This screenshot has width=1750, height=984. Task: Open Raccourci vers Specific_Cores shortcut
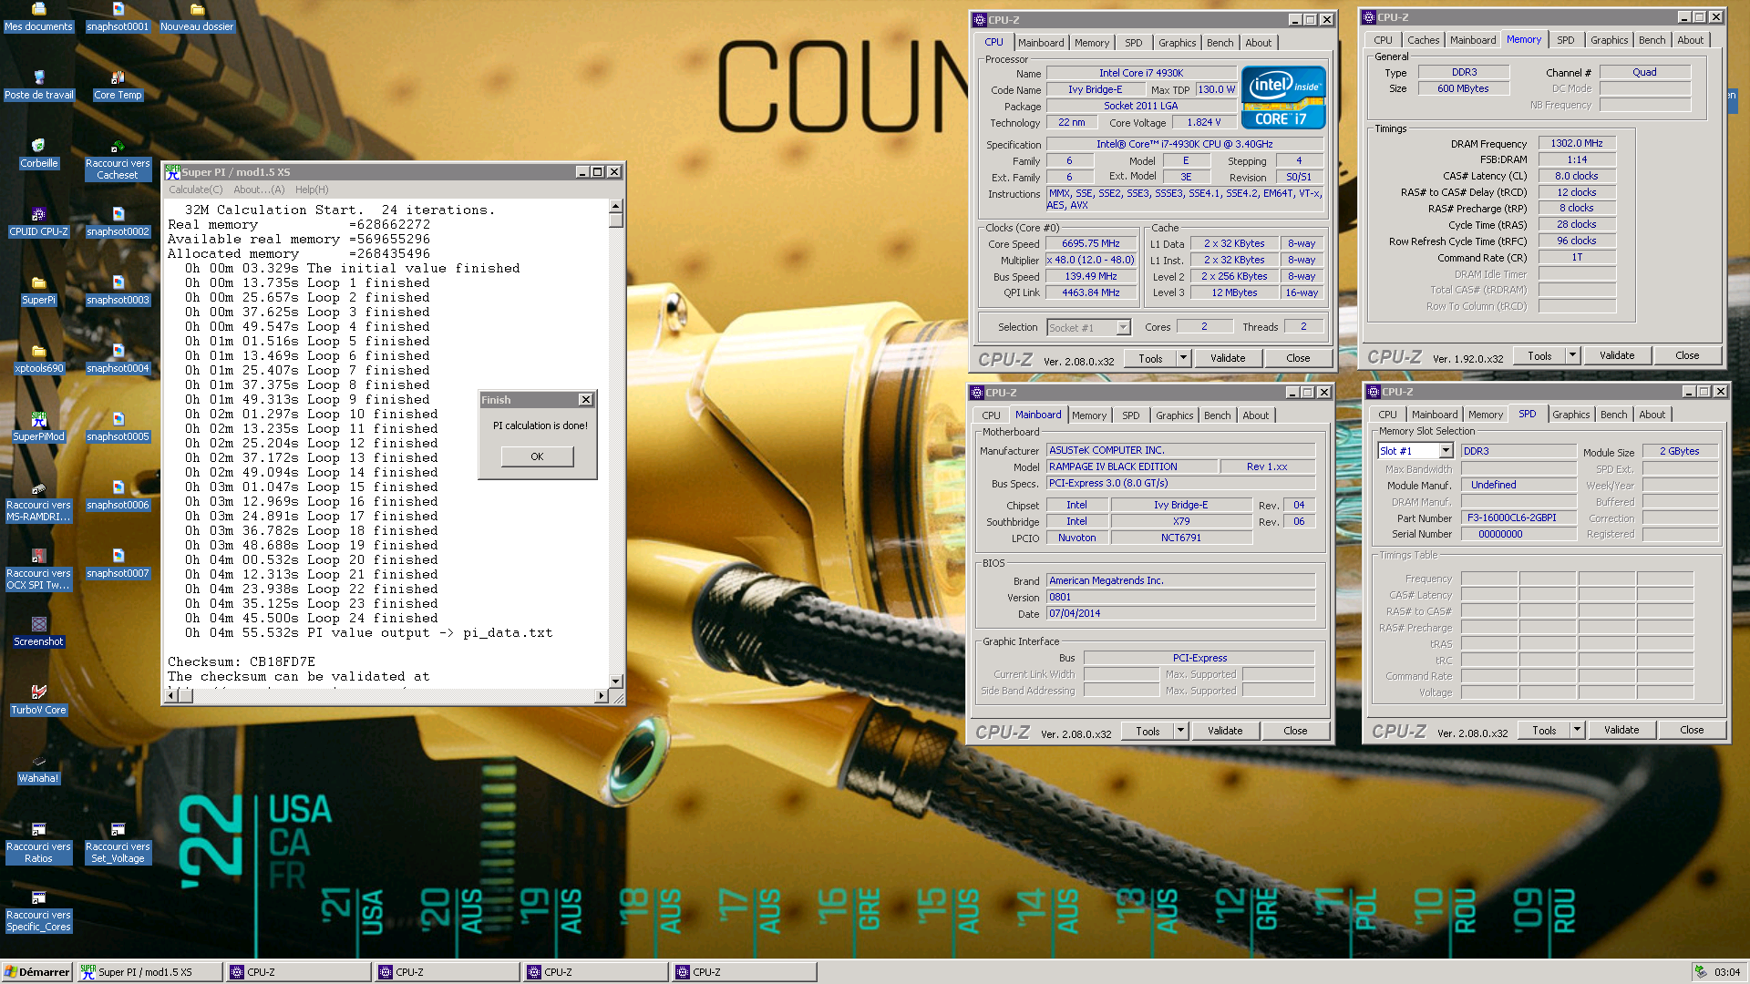[x=38, y=911]
